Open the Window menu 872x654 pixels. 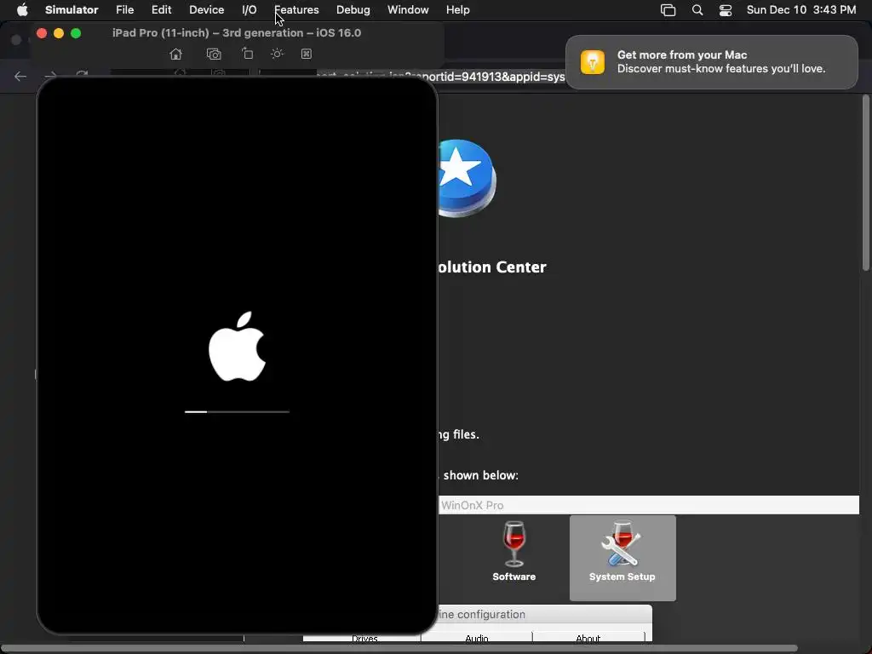coord(408,10)
